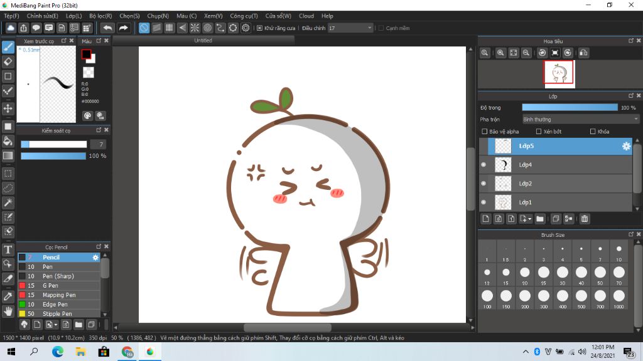
Task: Select the Gradient tool
Action: (x=8, y=155)
